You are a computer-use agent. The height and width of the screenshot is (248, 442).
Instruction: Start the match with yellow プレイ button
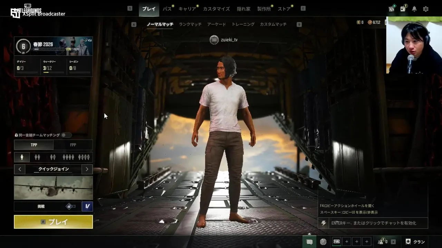point(53,222)
